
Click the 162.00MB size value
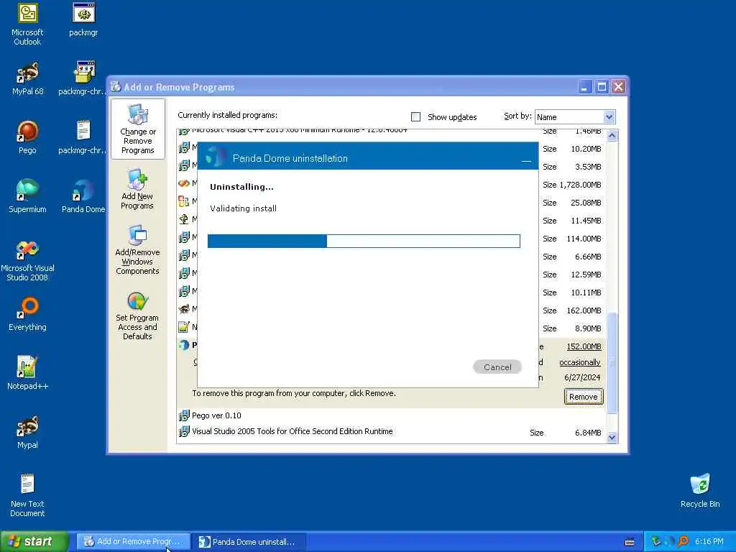584,310
